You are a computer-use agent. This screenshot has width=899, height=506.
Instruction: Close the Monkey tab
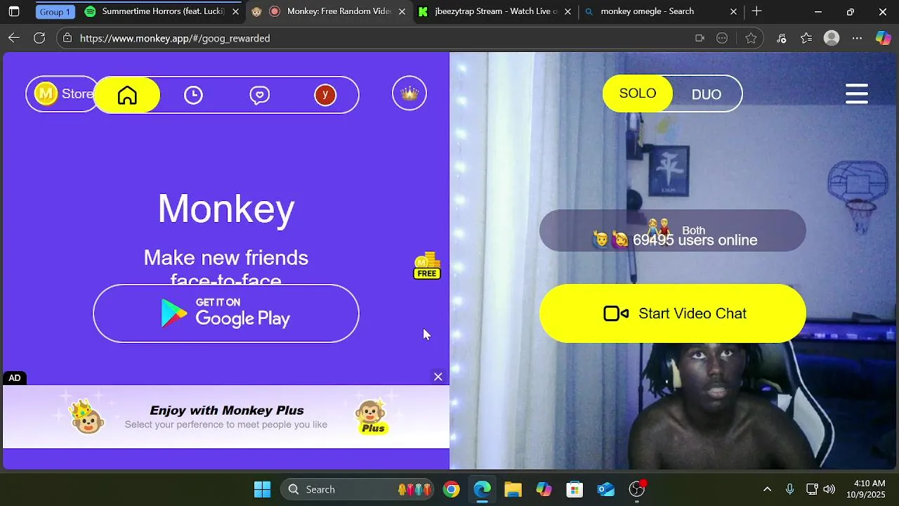tap(402, 12)
